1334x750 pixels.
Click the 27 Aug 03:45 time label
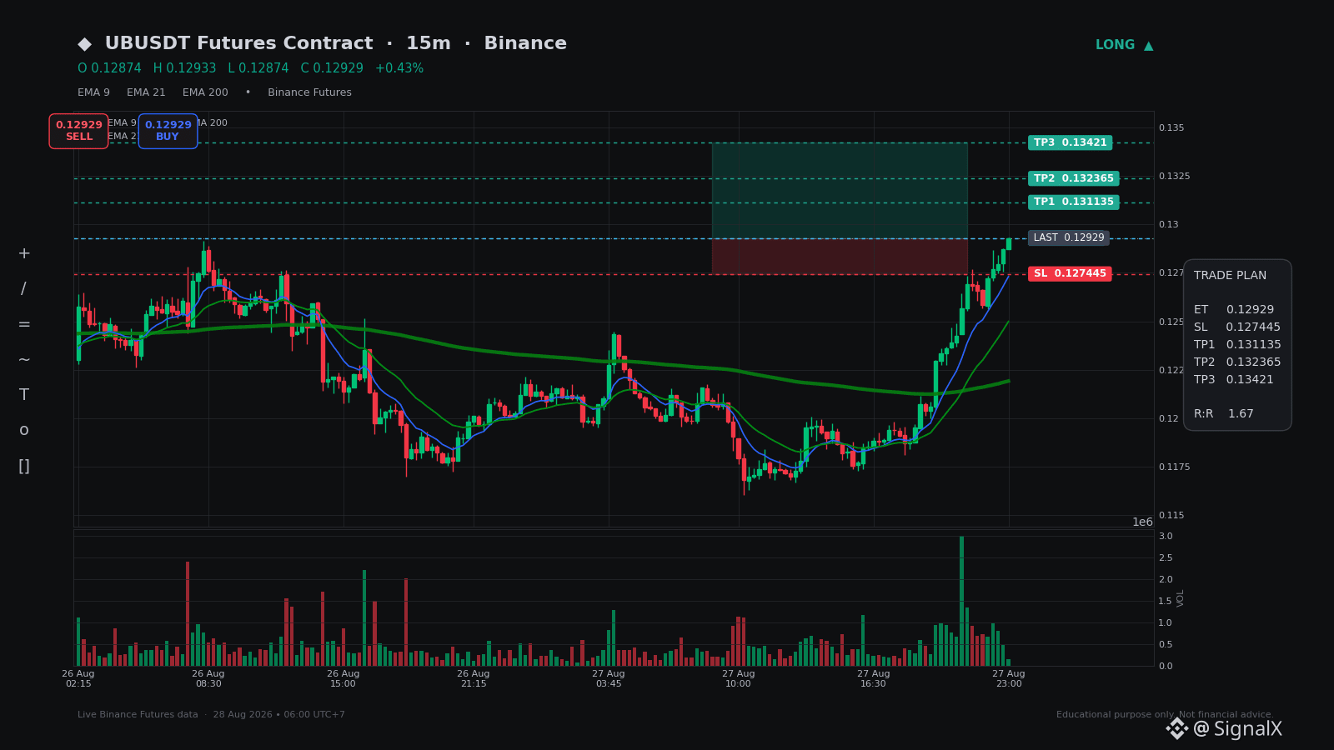(x=609, y=678)
